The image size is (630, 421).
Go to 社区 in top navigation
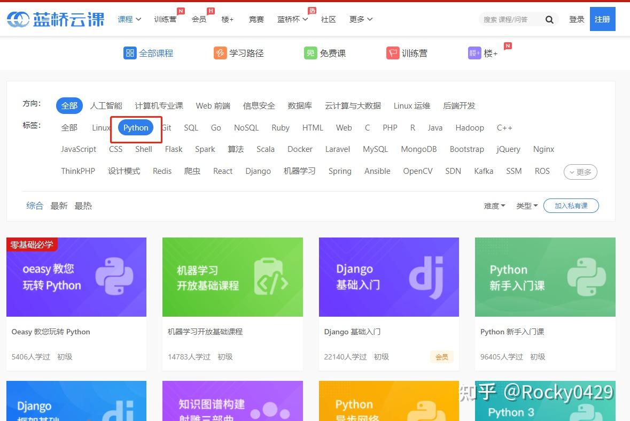pyautogui.click(x=328, y=19)
